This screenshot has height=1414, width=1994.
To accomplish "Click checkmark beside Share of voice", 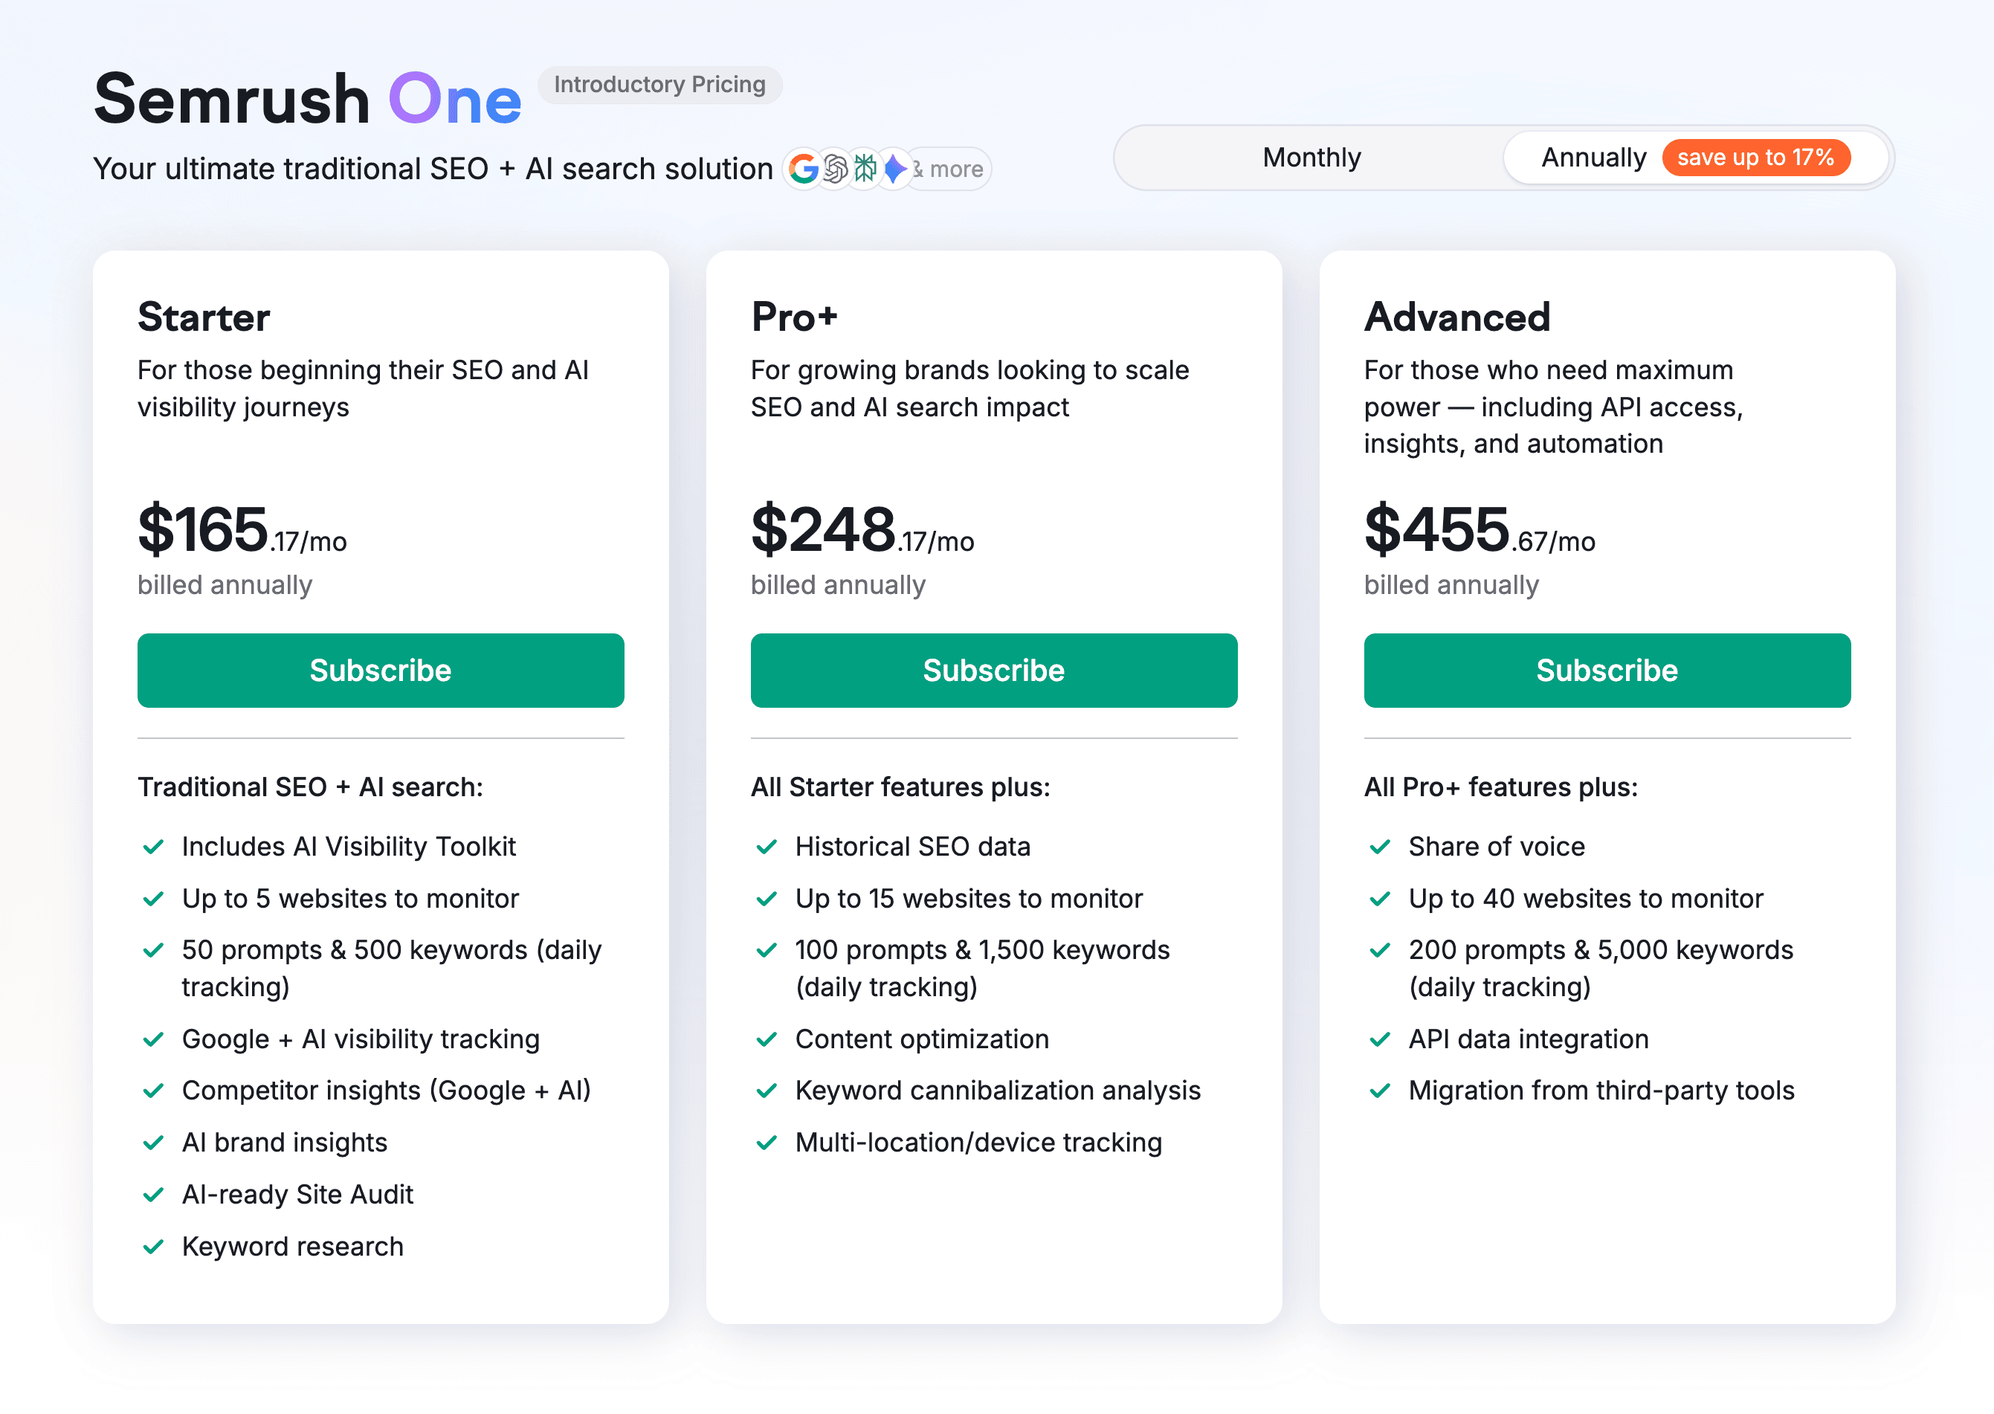I will (x=1379, y=846).
